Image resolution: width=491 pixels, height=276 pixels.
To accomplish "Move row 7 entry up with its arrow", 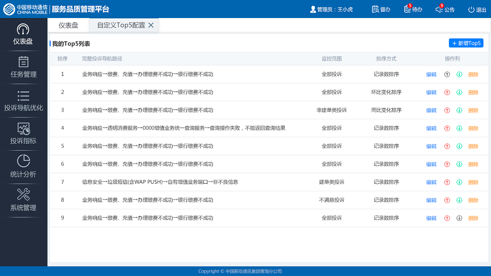I will pyautogui.click(x=447, y=182).
